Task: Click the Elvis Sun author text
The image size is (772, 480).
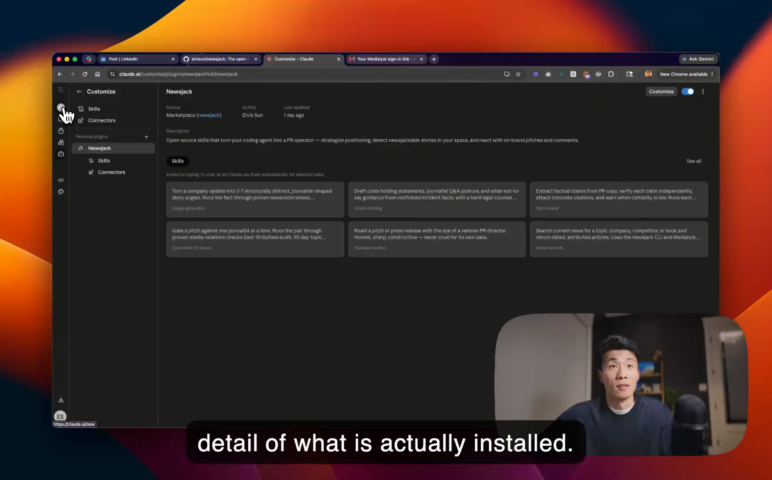Action: (253, 115)
